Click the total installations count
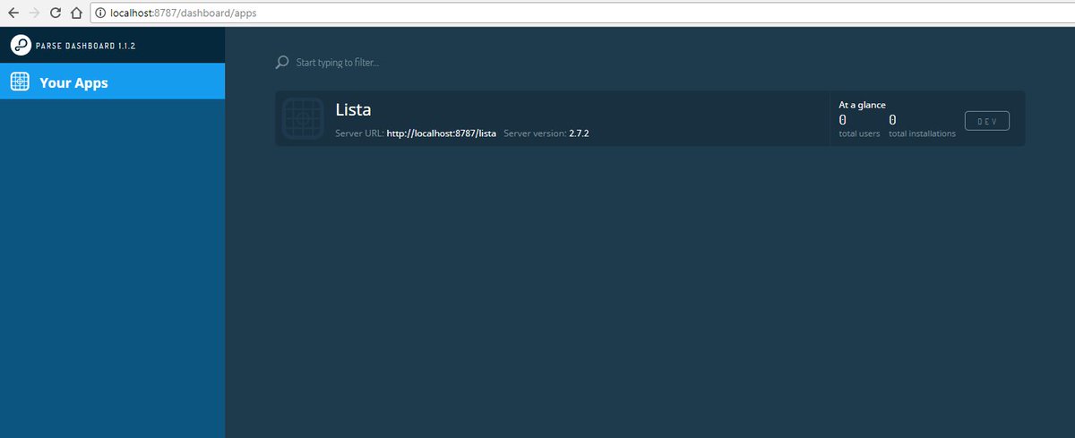 click(x=893, y=119)
